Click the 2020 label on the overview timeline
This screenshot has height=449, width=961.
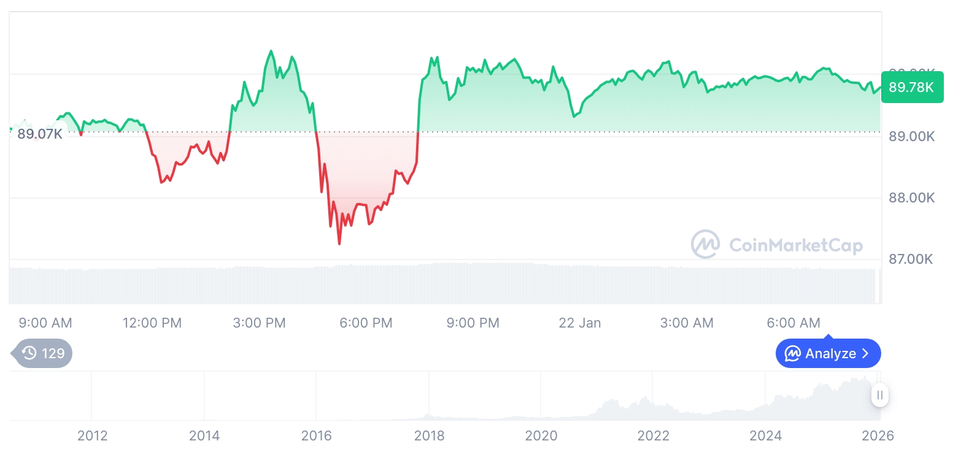tap(541, 436)
